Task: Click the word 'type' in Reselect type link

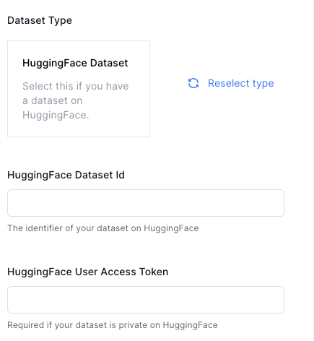Action: [x=263, y=84]
